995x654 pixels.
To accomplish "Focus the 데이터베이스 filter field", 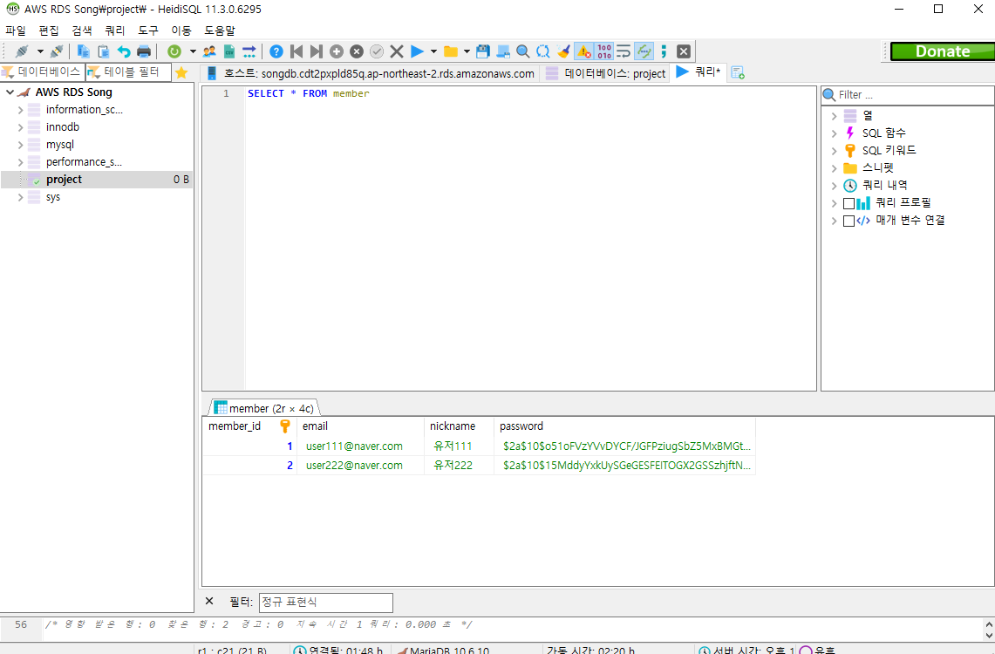I will pos(43,72).
